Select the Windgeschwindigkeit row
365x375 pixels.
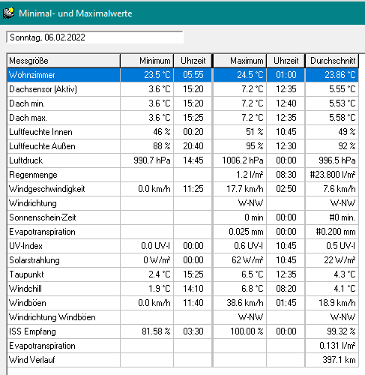tap(183, 189)
